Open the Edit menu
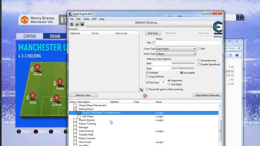This screenshot has width=260, height=146. point(78,19)
